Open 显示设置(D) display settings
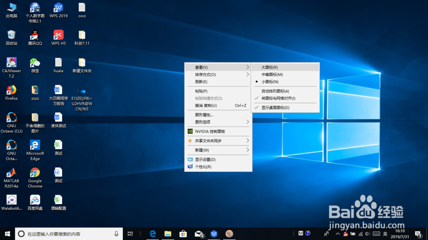The width and height of the screenshot is (428, 240). coord(218,159)
